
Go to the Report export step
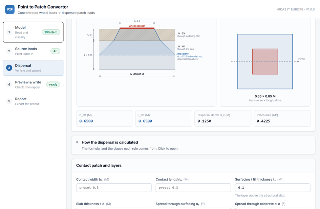coord(33,101)
